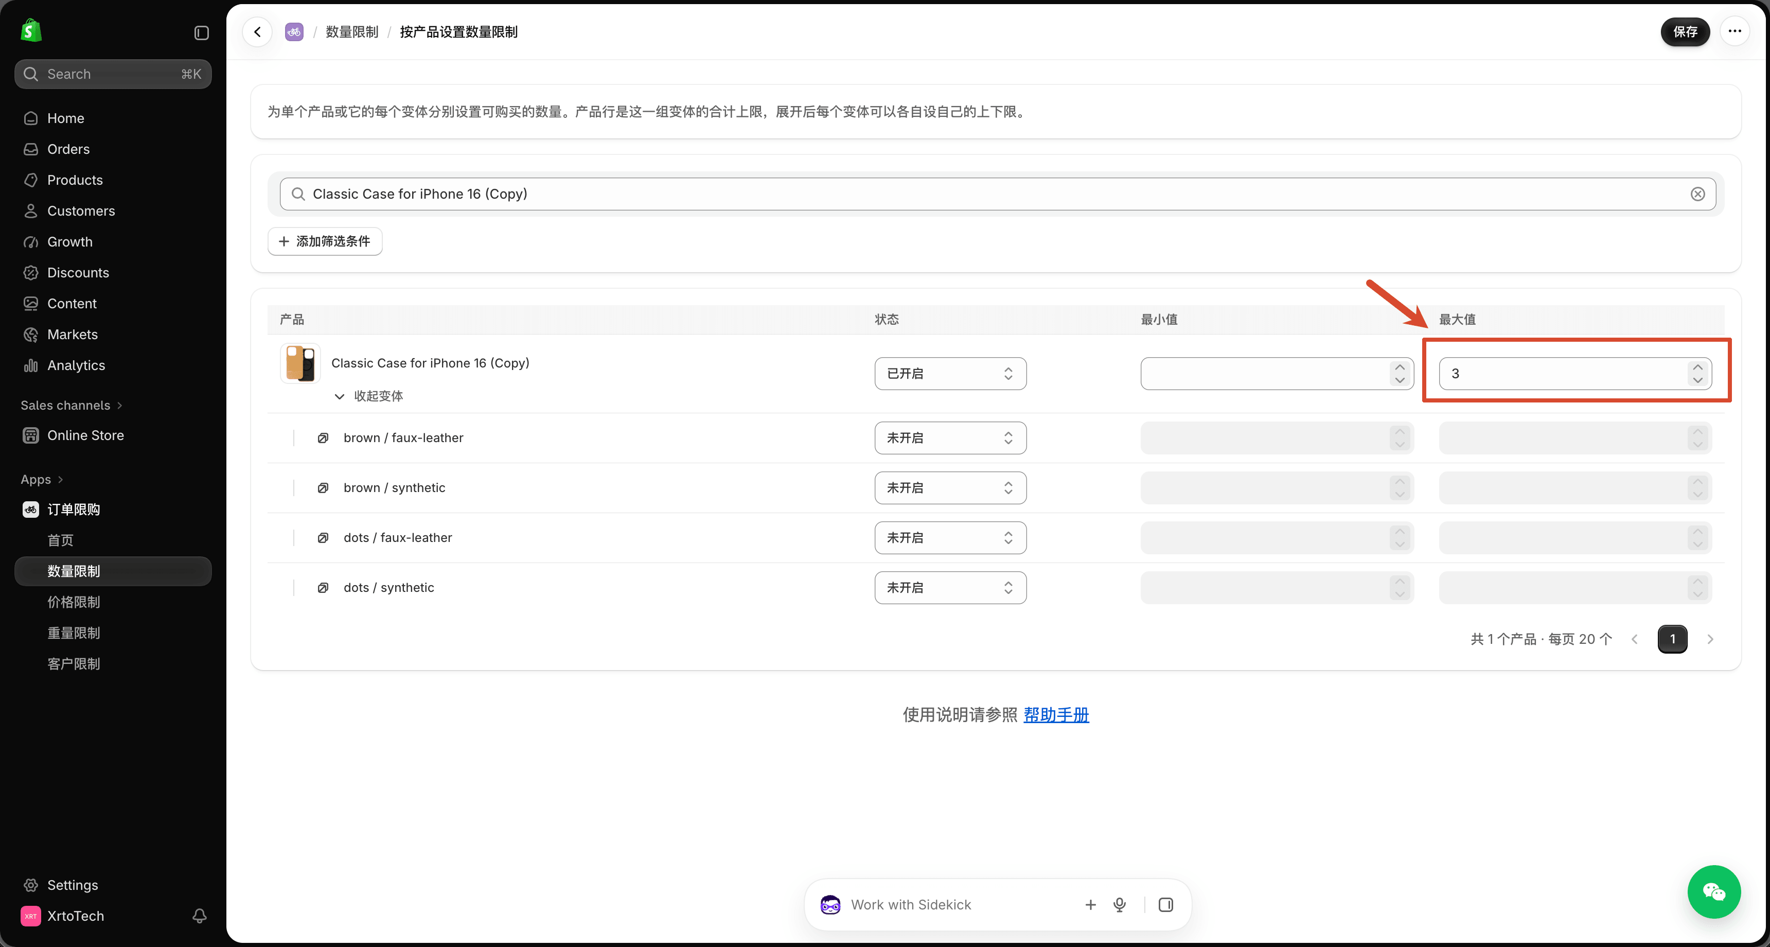Open the 帮助手册 help link
1770x947 pixels.
(x=1056, y=715)
